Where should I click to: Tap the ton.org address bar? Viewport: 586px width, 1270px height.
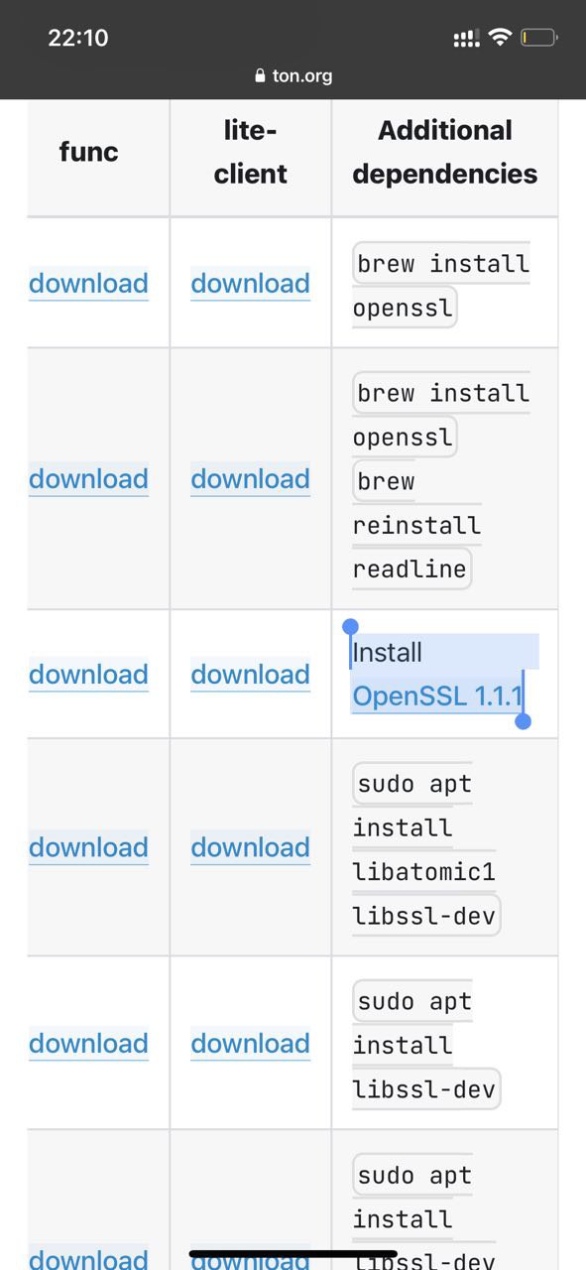293,75
